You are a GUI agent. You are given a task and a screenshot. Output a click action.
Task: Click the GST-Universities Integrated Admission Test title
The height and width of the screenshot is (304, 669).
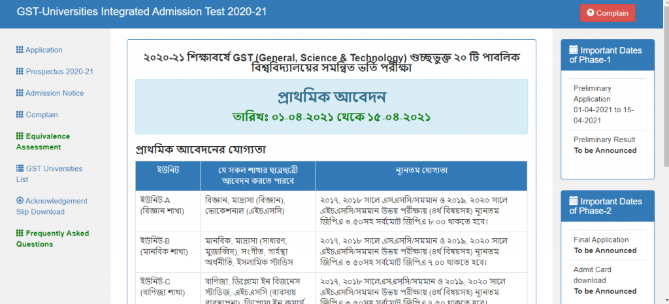coord(142,12)
